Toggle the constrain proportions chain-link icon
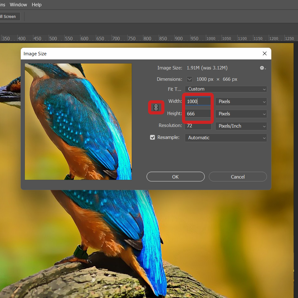 (156, 108)
